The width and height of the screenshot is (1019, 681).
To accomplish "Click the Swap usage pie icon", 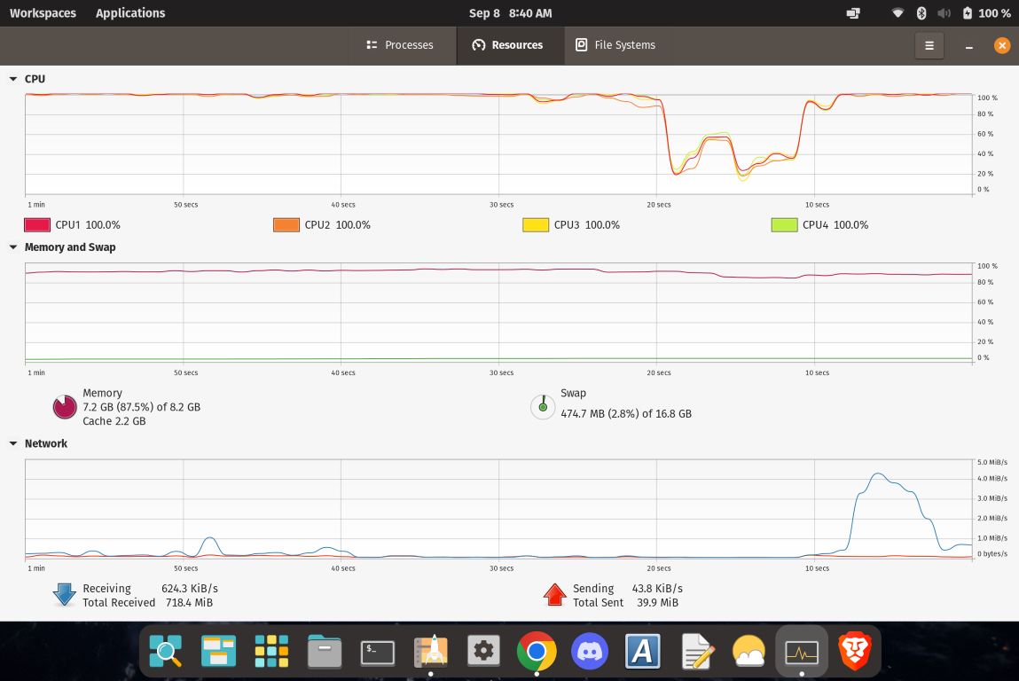I will click(542, 407).
